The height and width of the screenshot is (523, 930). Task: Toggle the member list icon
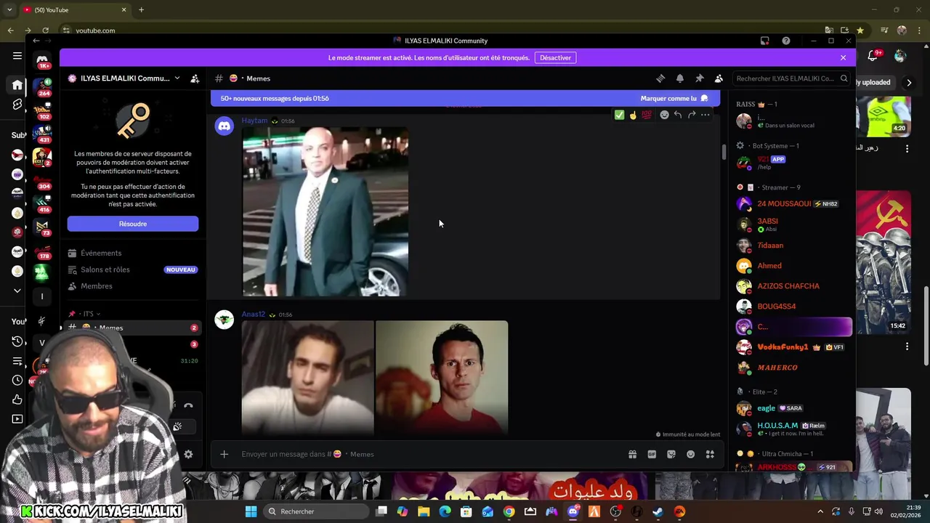(719, 78)
